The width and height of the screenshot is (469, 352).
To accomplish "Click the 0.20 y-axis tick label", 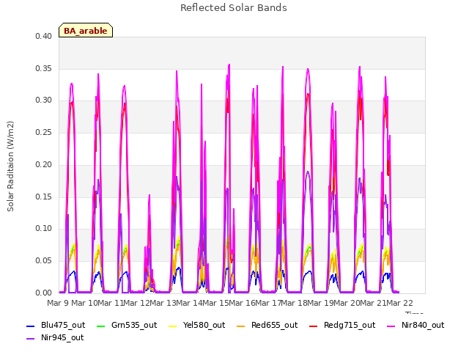I will 44,164.
